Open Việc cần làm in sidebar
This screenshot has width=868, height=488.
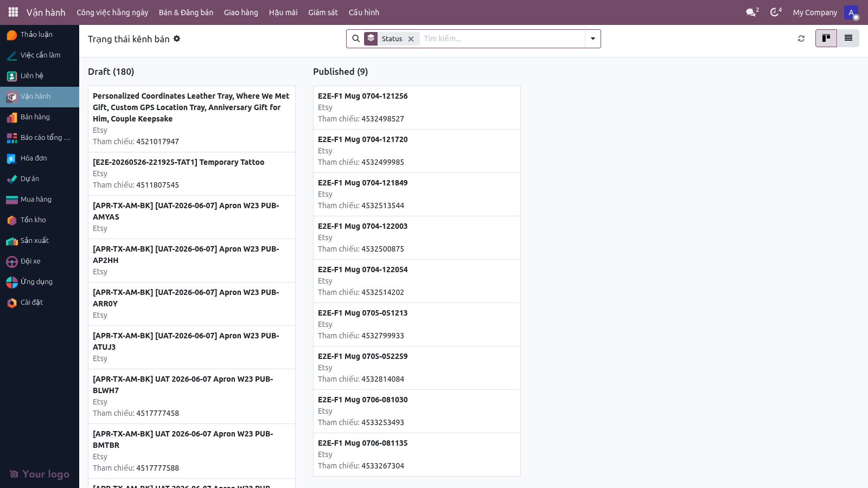point(40,55)
